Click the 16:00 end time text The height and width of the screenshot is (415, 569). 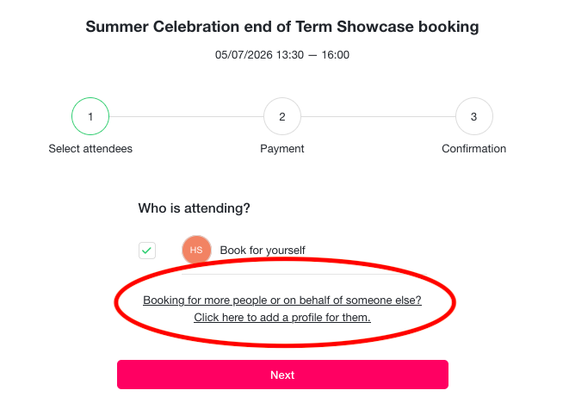pyautogui.click(x=336, y=55)
